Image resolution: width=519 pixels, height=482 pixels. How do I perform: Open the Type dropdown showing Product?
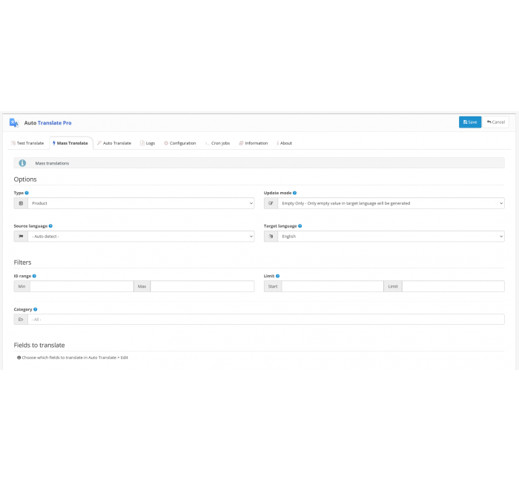pos(141,203)
